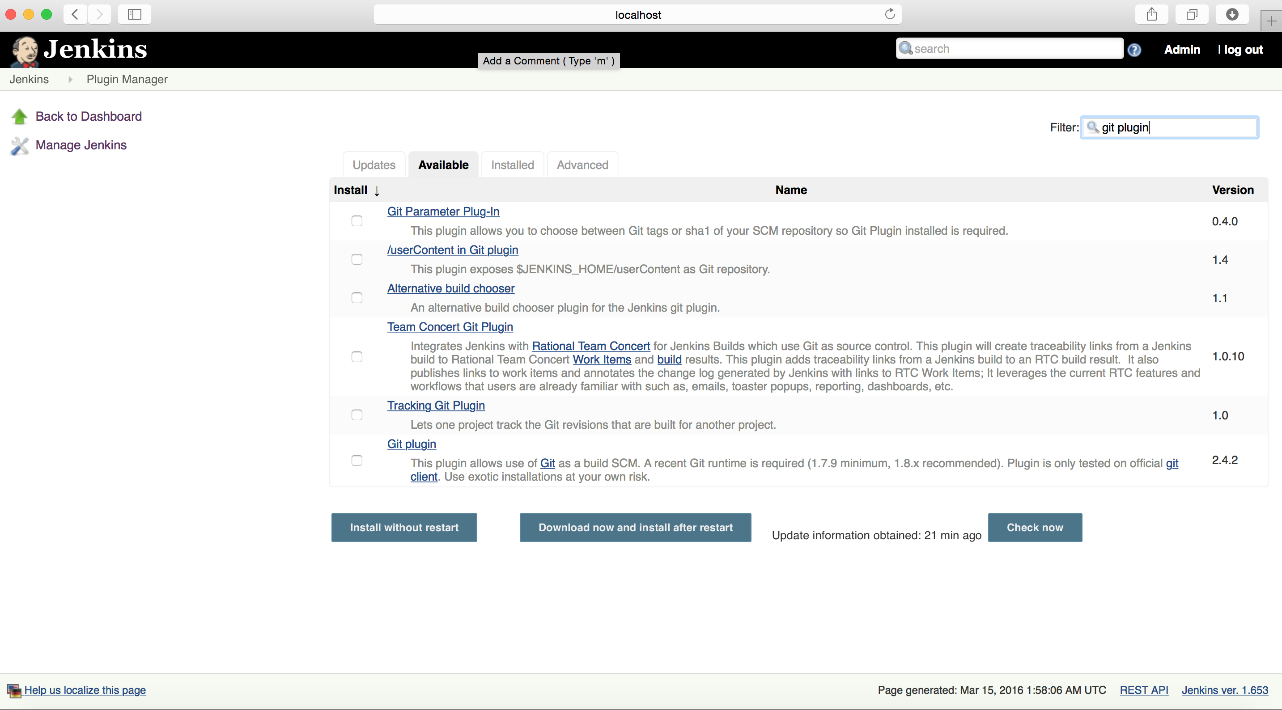Check the /userContent in Git plugin checkbox

coord(357,259)
